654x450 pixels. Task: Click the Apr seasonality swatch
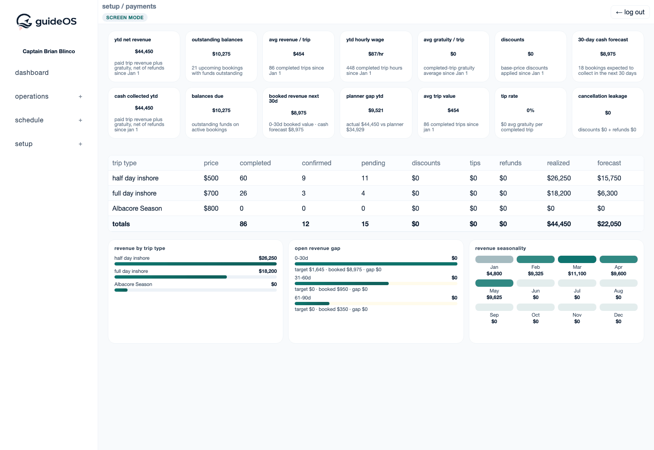tap(618, 259)
